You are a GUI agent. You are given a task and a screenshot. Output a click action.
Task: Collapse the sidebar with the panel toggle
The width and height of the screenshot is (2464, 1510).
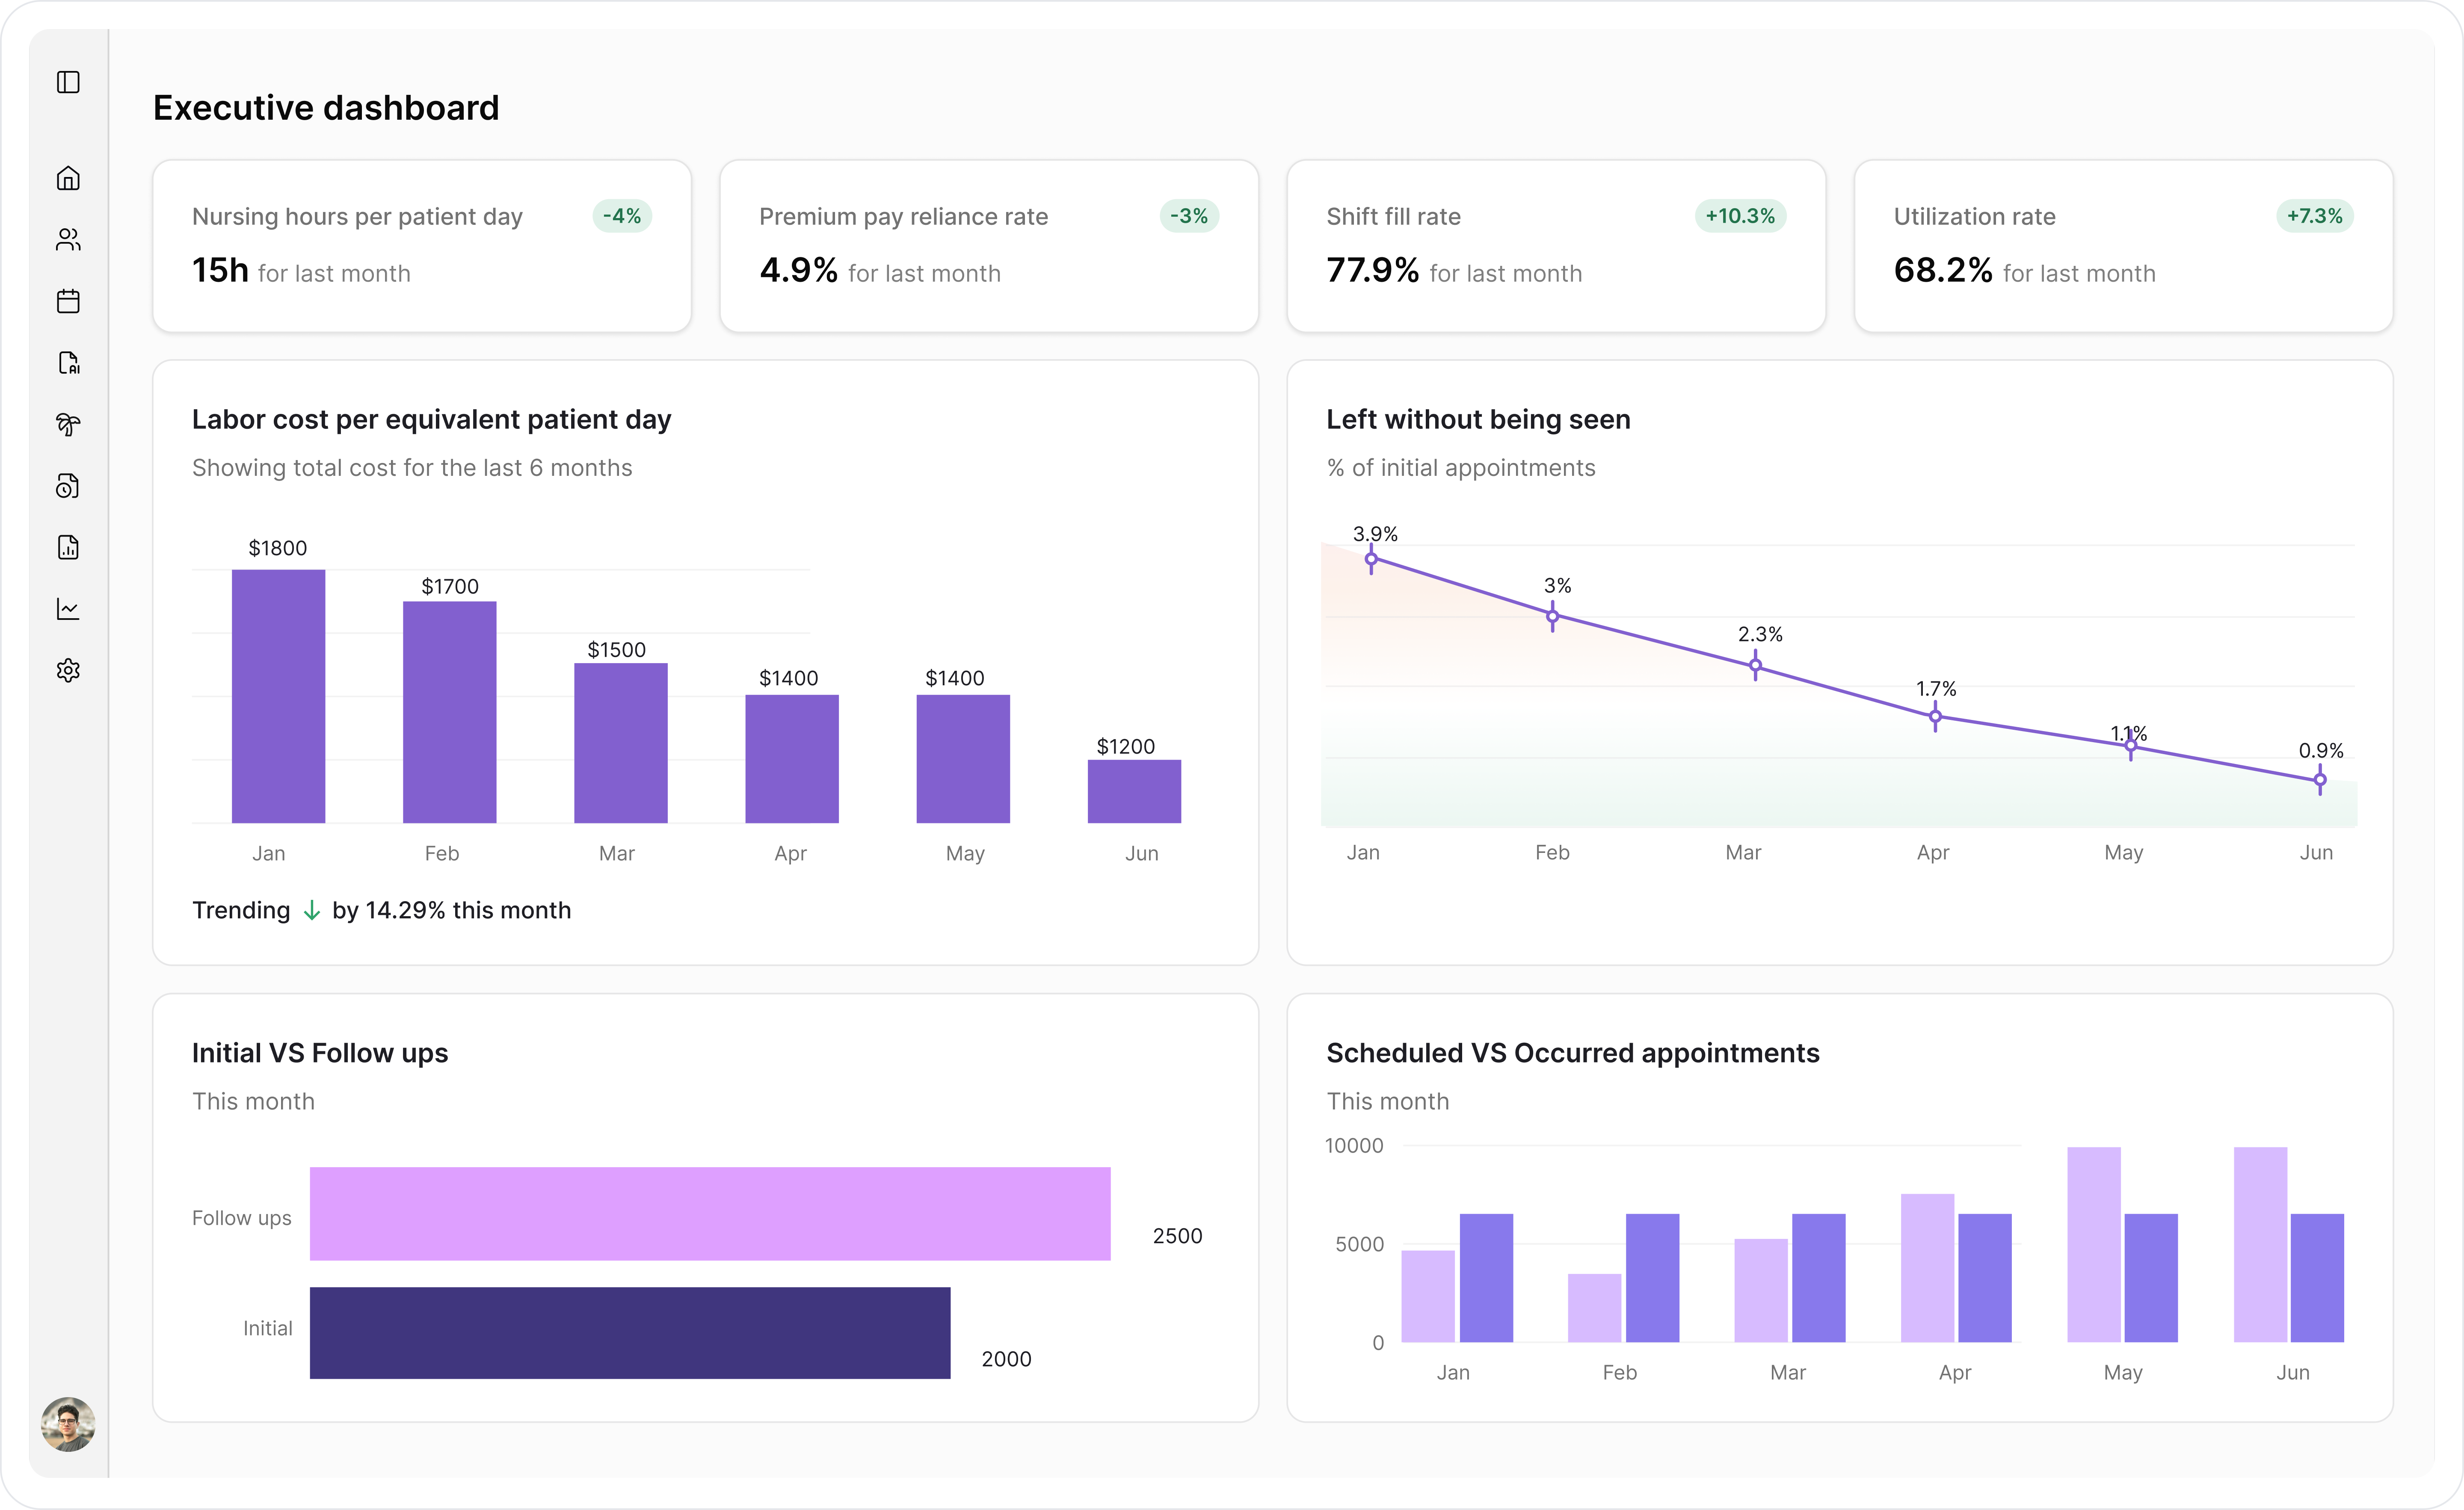[x=69, y=82]
